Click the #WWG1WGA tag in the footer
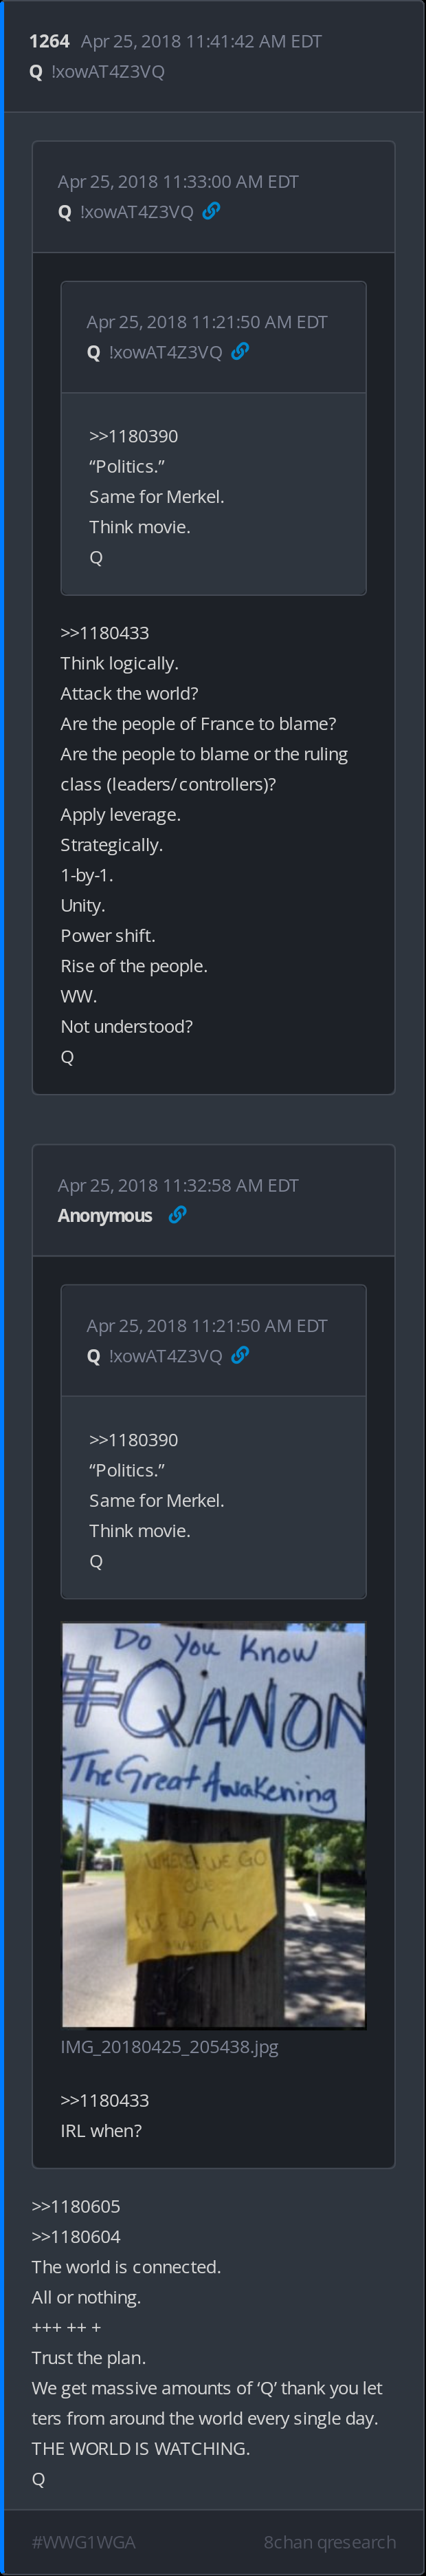 84,2541
